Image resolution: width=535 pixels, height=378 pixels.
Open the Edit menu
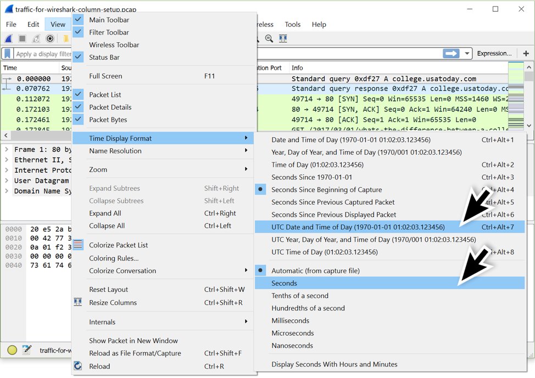pyautogui.click(x=33, y=24)
